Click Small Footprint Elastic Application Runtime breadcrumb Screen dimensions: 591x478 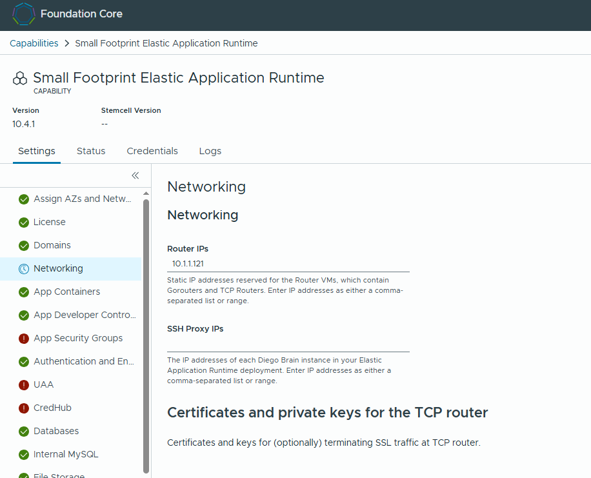pyautogui.click(x=166, y=43)
